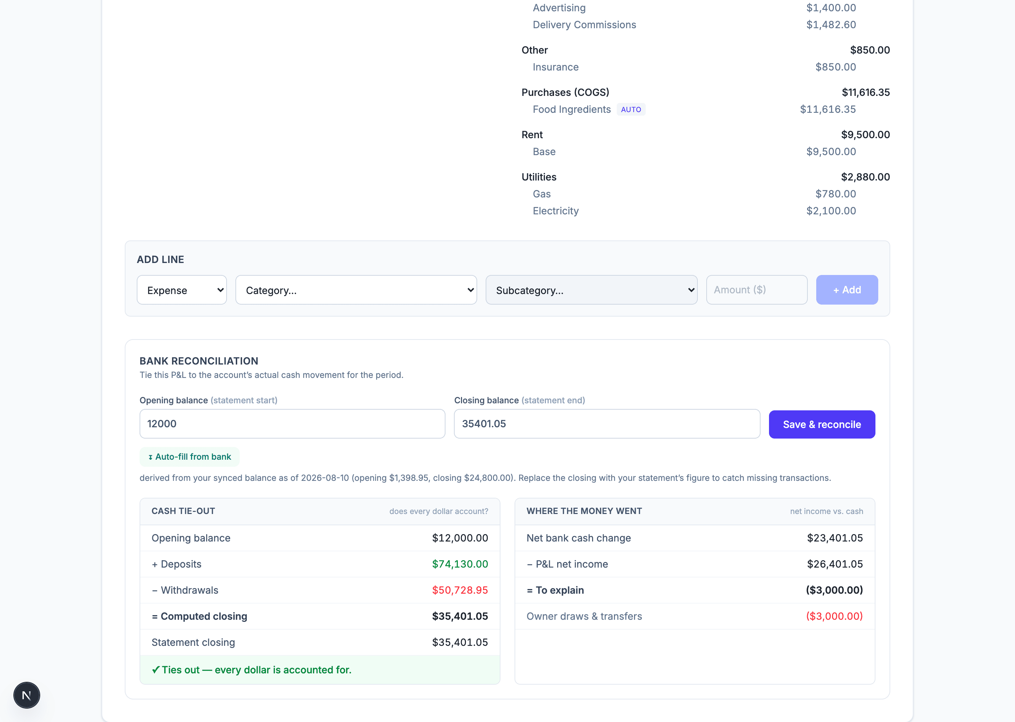
Task: Open the Next.js dev tools badge
Action: pyautogui.click(x=27, y=695)
